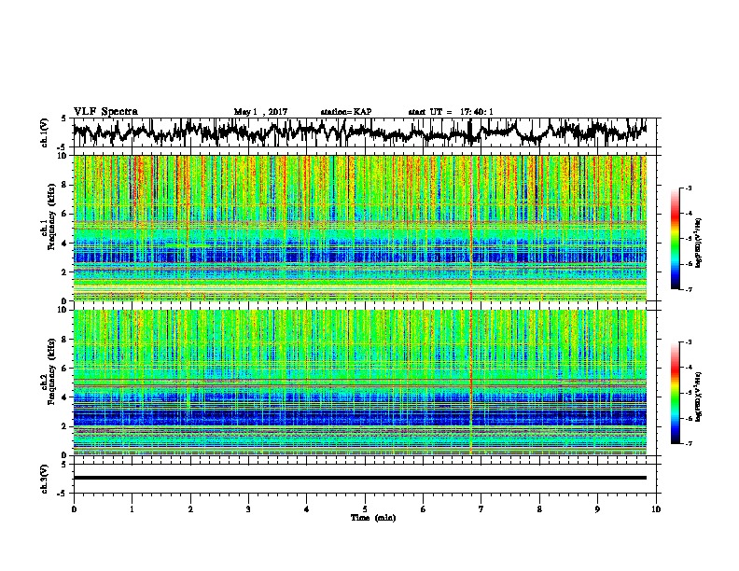Click the red spike near 6.8 min in ch.2 spectrogram
This screenshot has width=739, height=571.
471,383
